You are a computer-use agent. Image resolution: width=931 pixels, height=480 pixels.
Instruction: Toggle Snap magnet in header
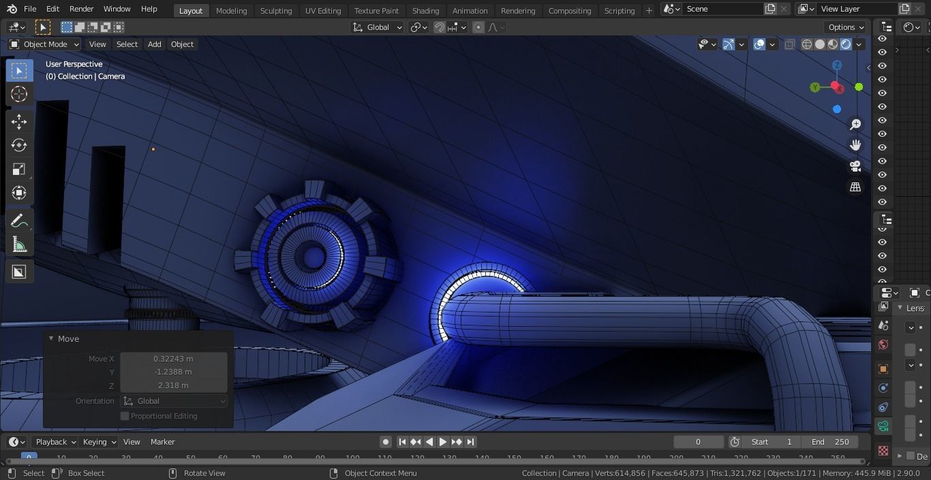440,27
